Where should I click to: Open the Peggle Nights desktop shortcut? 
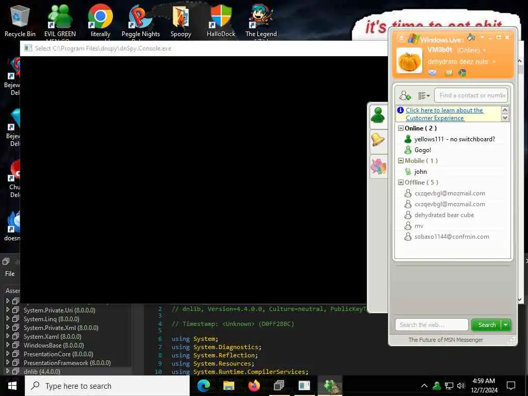tap(141, 21)
